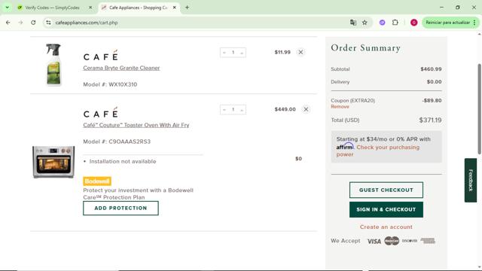Image resolution: width=482 pixels, height=271 pixels.
Task: Remove the EXTRA20 coupon
Action: tap(340, 107)
